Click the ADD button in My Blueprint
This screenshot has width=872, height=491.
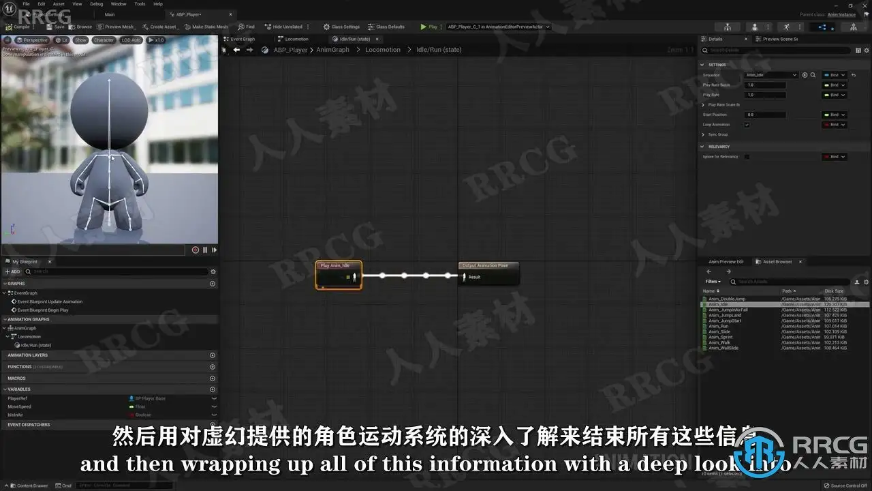coord(13,271)
